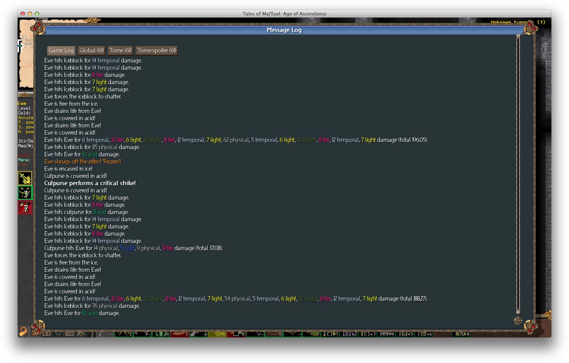This screenshot has height=363, width=569.
Task: Select hotbar slot labeled [C]+3
Action: tap(367, 334)
